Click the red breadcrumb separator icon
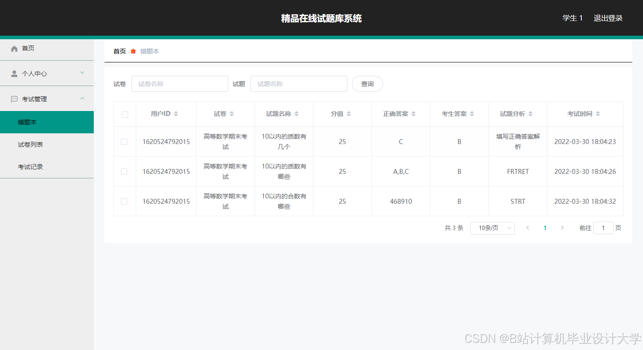Image resolution: width=643 pixels, height=350 pixels. pyautogui.click(x=133, y=51)
